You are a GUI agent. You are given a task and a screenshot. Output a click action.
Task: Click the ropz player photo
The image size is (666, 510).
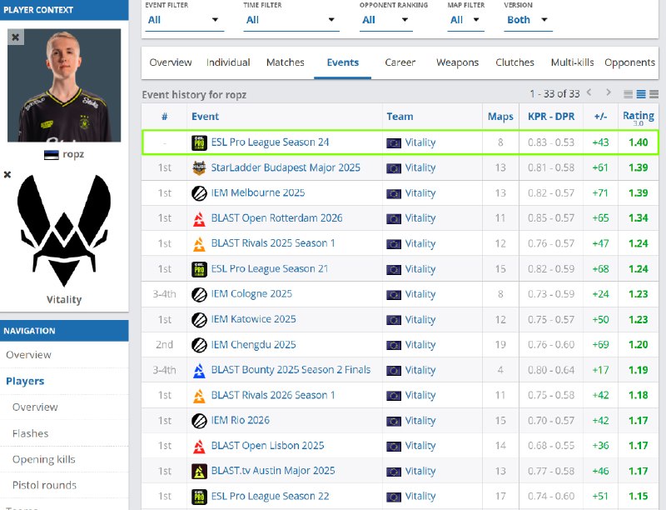click(x=64, y=86)
